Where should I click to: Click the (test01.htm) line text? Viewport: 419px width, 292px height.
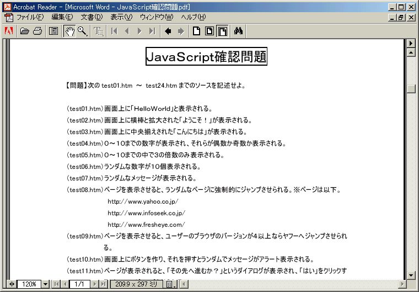pos(139,109)
